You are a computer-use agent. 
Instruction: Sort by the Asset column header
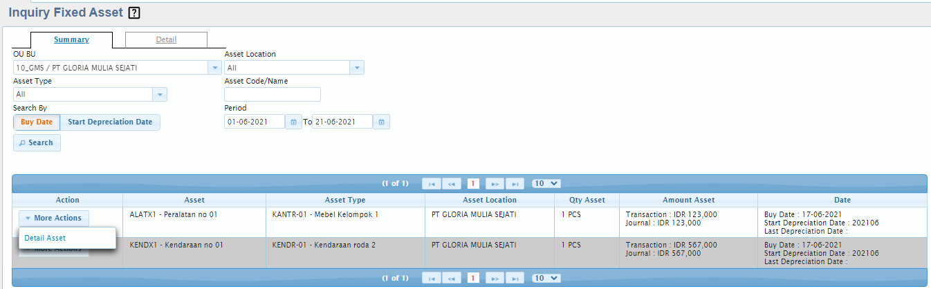[x=194, y=200]
